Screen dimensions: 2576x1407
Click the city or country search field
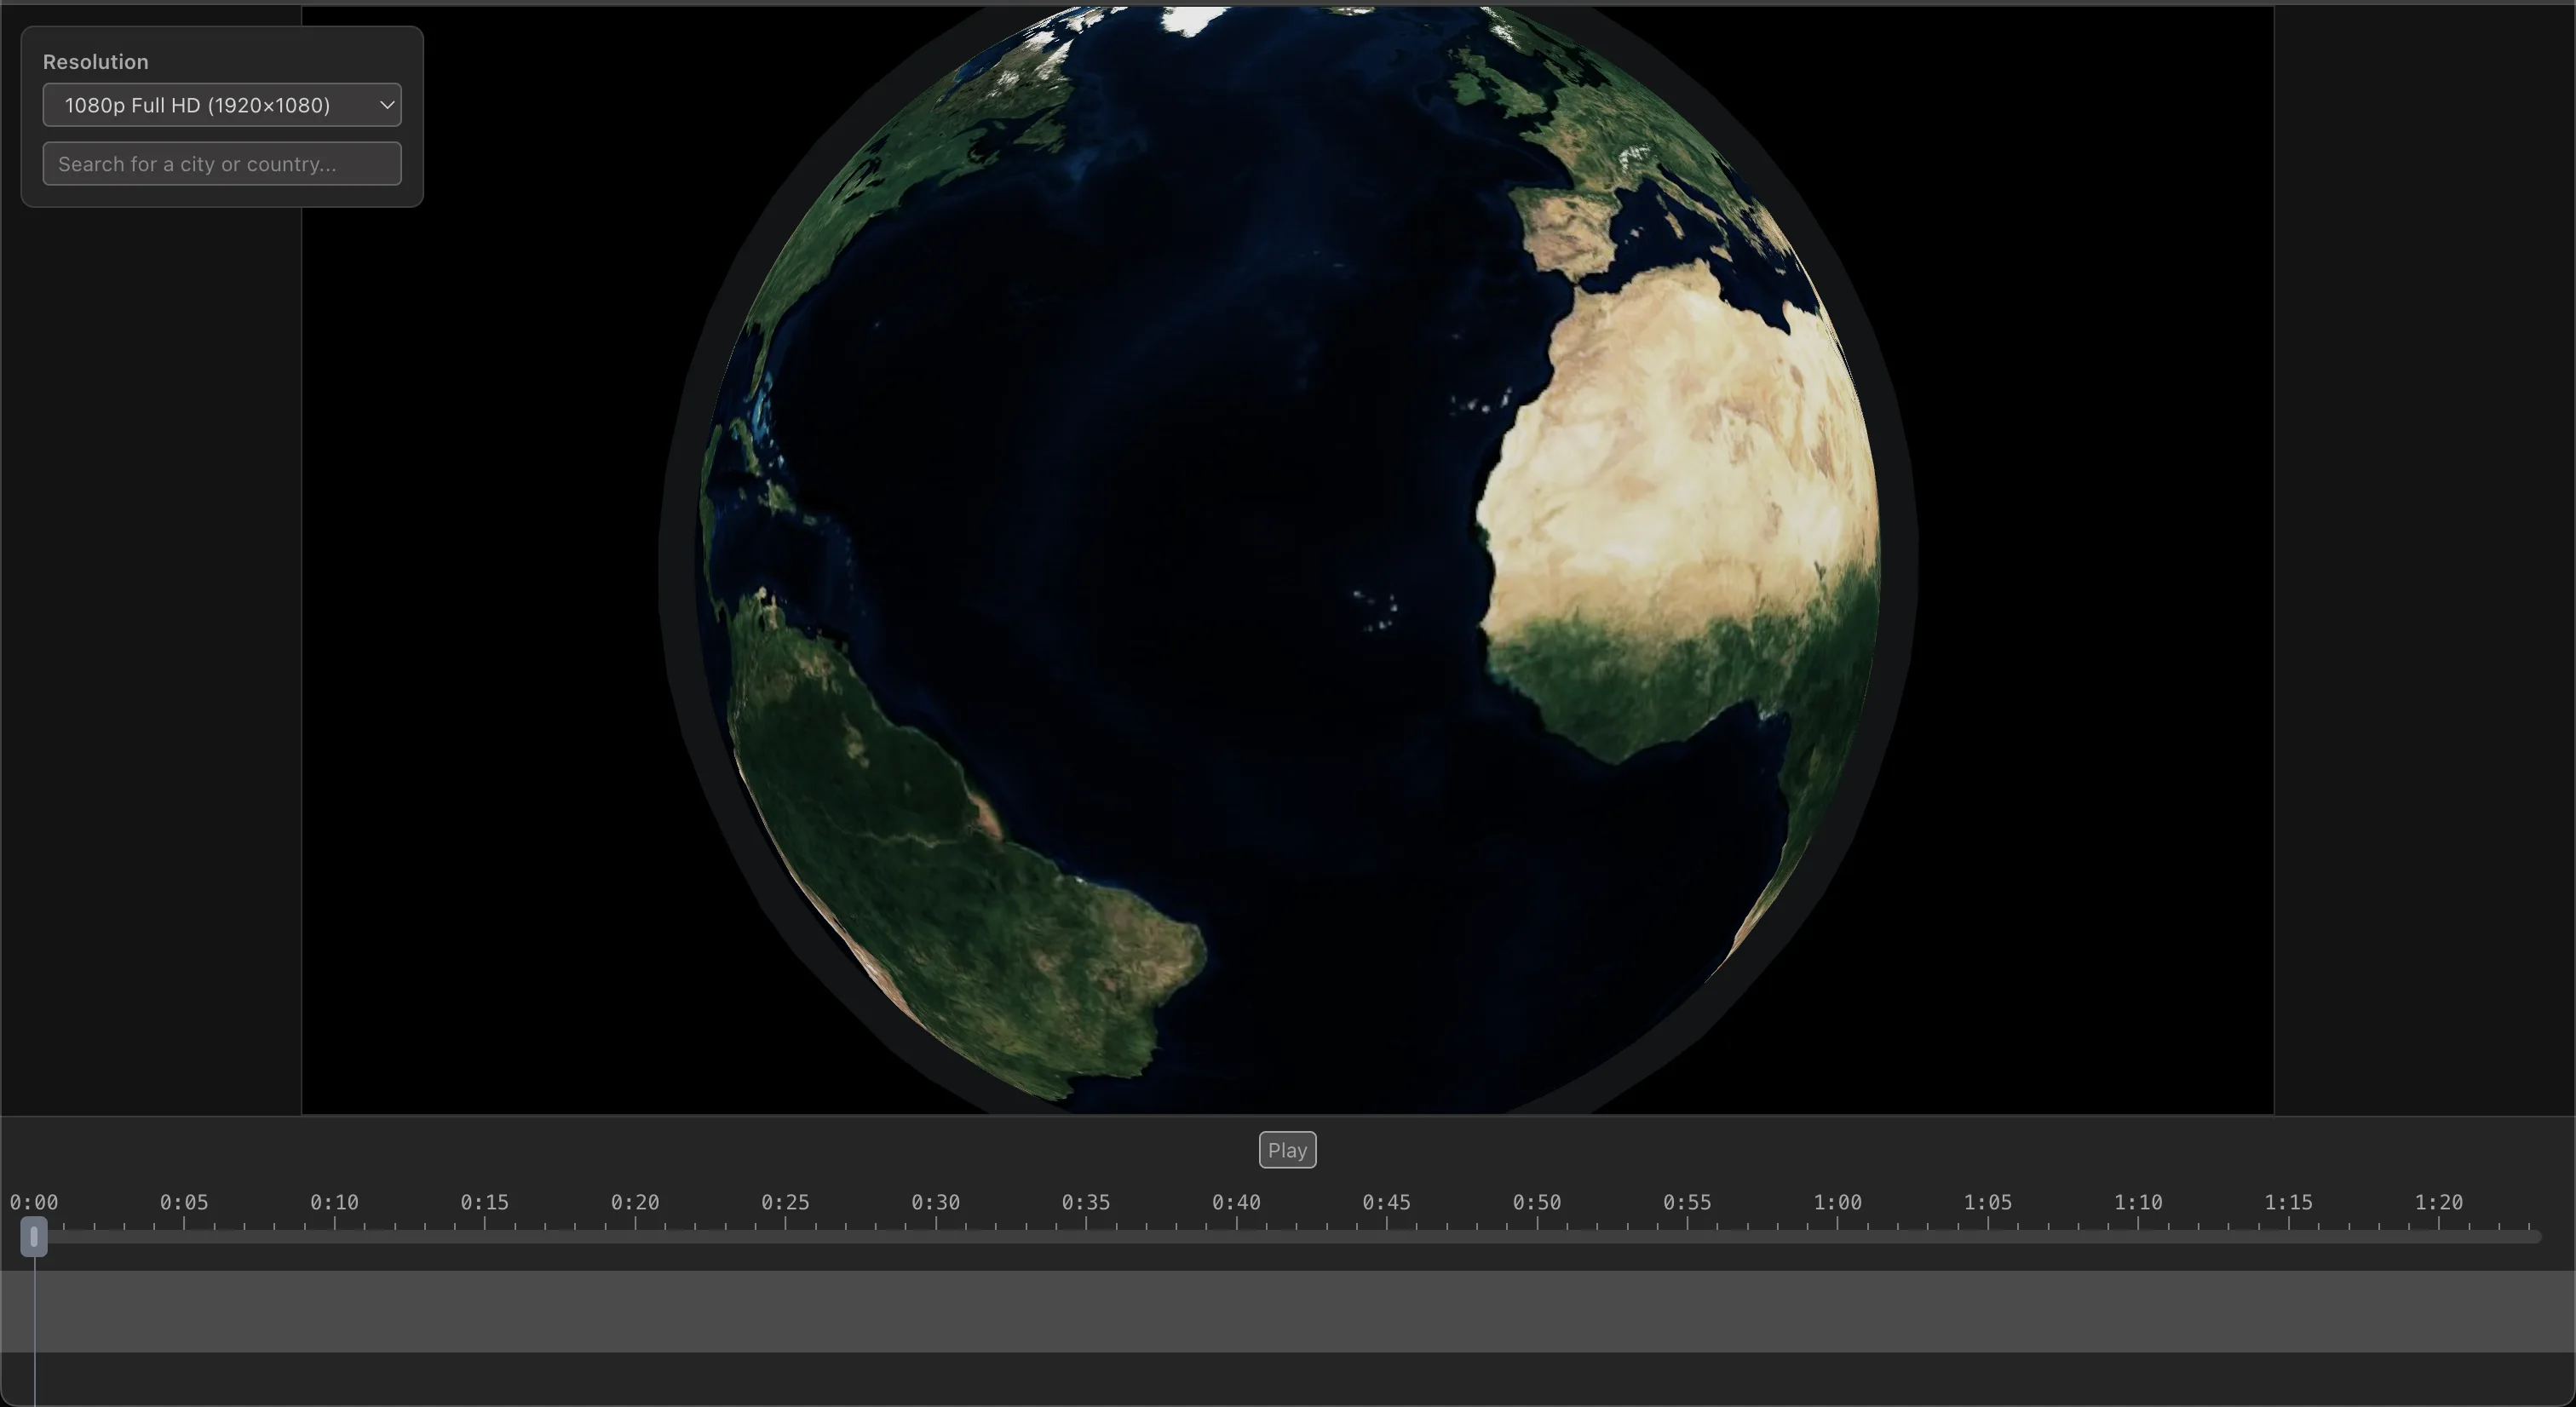tap(222, 164)
